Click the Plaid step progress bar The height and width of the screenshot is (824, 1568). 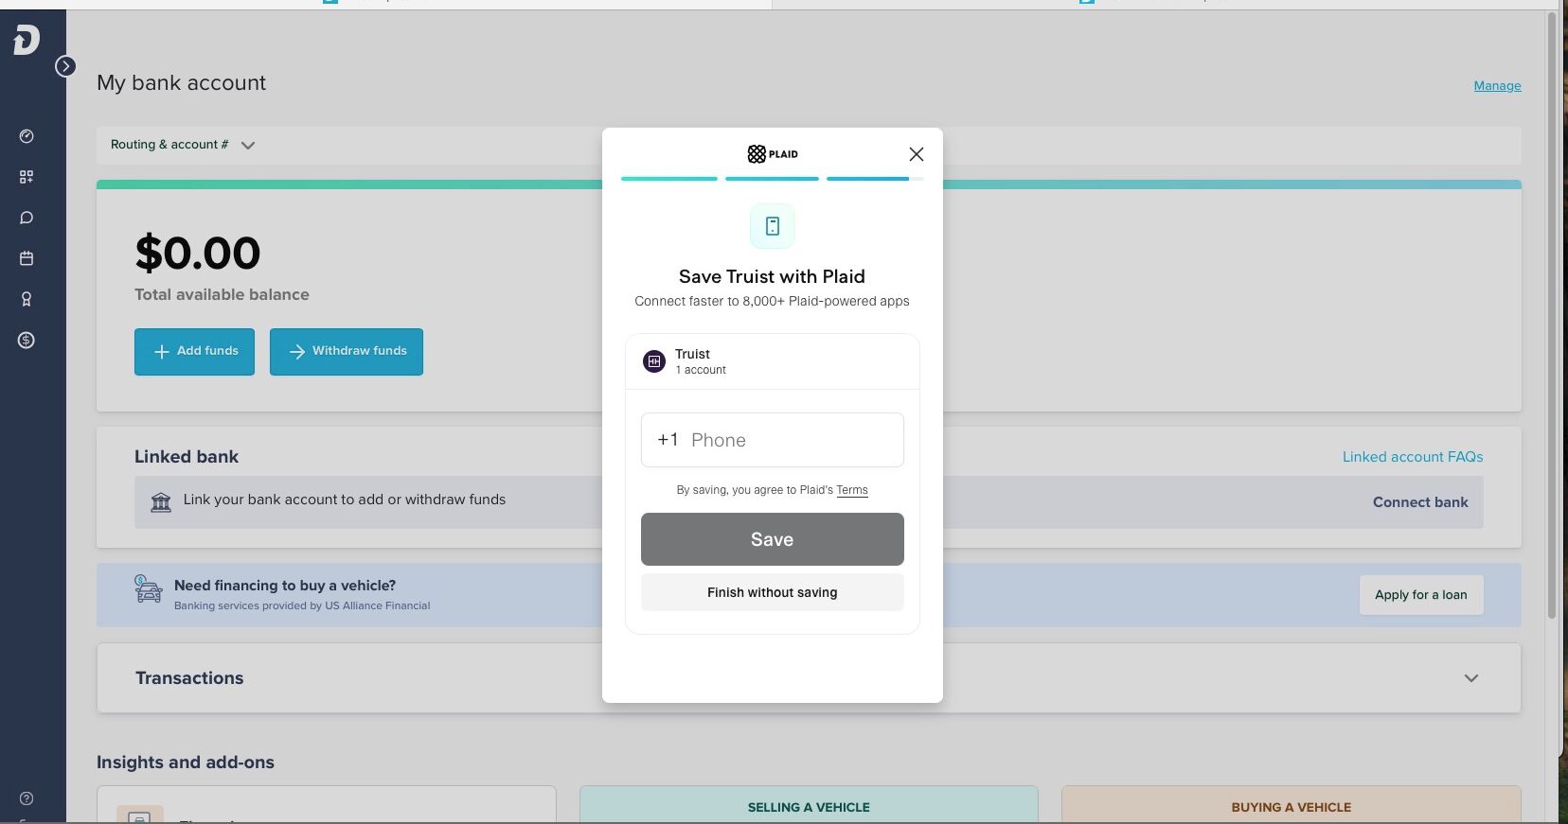773,179
